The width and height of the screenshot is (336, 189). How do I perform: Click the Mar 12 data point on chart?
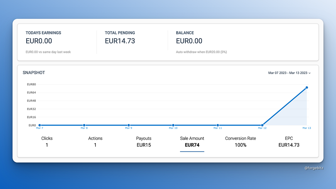tap(262, 125)
